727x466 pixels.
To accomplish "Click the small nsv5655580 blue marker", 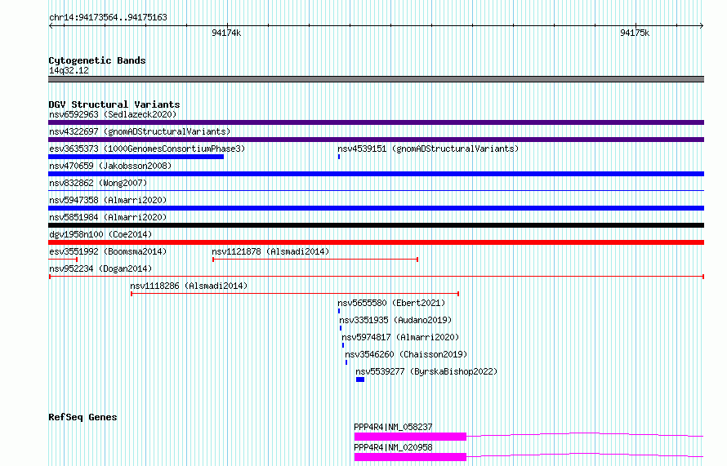I will (x=339, y=311).
